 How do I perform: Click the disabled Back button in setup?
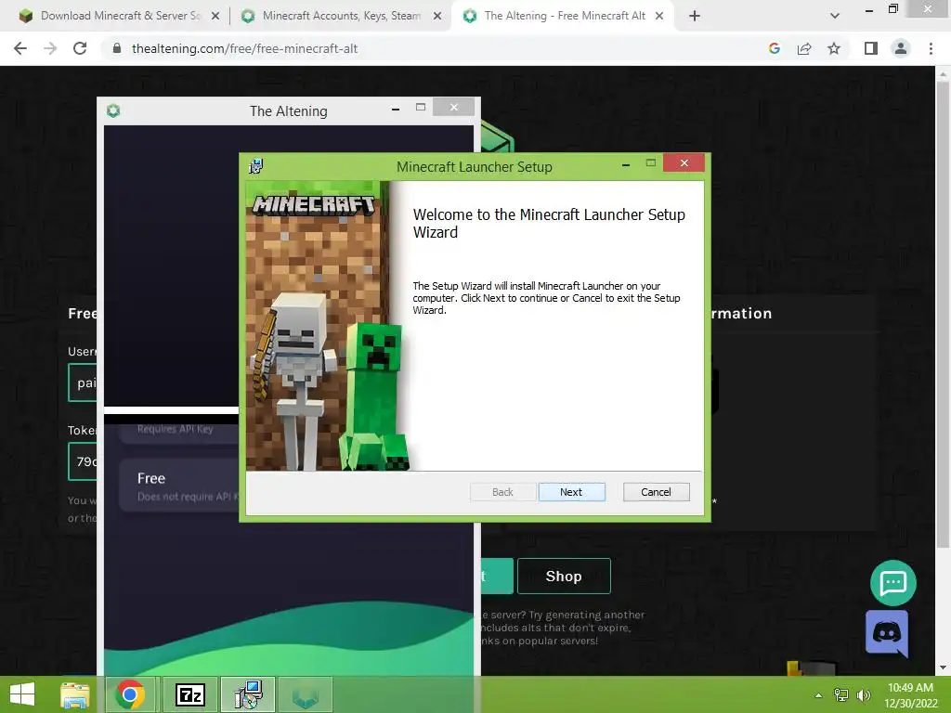coord(502,492)
